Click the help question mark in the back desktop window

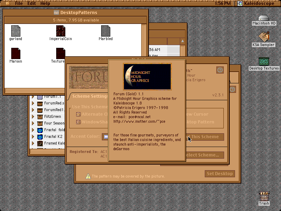233,89
